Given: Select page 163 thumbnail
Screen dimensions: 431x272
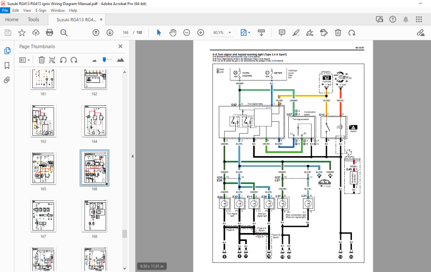Looking at the screenshot, I should (43, 120).
